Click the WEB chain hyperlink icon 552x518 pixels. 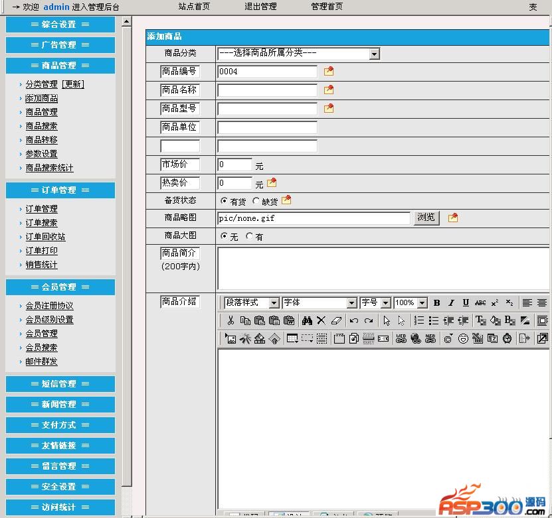tap(401, 339)
